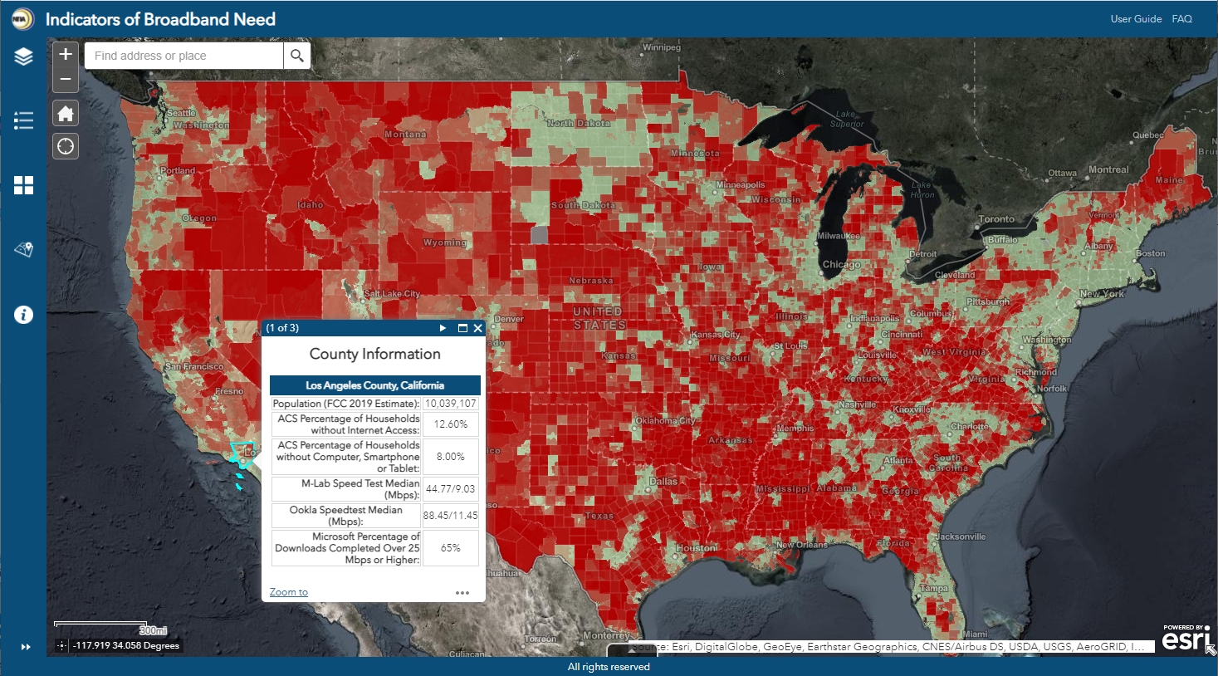Zoom out using the minus button
This screenshot has height=676, width=1218.
(66, 80)
